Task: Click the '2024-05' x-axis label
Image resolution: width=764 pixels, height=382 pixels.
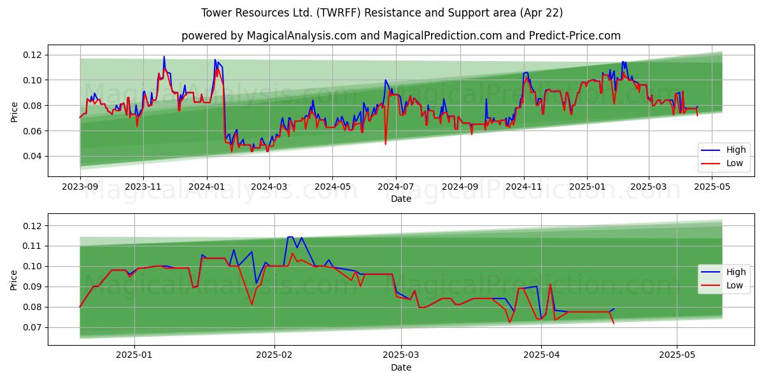Action: pos(332,187)
